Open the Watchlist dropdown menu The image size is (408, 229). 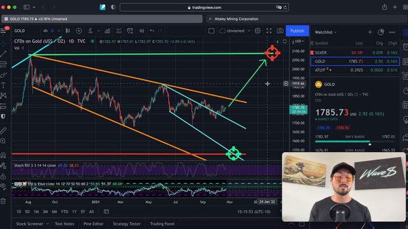pyautogui.click(x=326, y=32)
